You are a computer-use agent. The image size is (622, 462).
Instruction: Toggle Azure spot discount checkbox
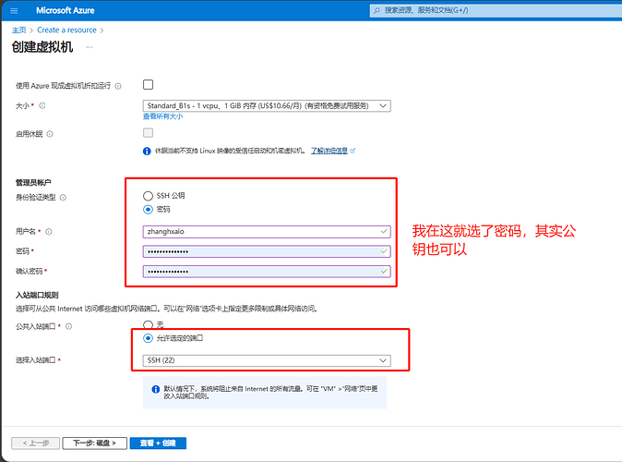[148, 85]
